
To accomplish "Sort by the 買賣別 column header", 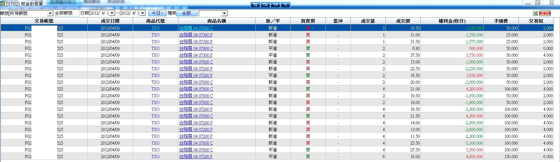I will 308,21.
